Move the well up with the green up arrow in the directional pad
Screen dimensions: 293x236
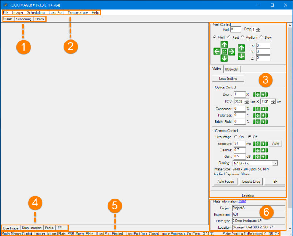coord(224,45)
